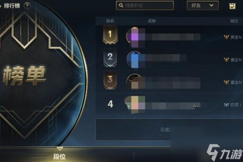Click the gold tier emblem in row 1
The width and height of the screenshot is (243, 162).
tap(226, 37)
